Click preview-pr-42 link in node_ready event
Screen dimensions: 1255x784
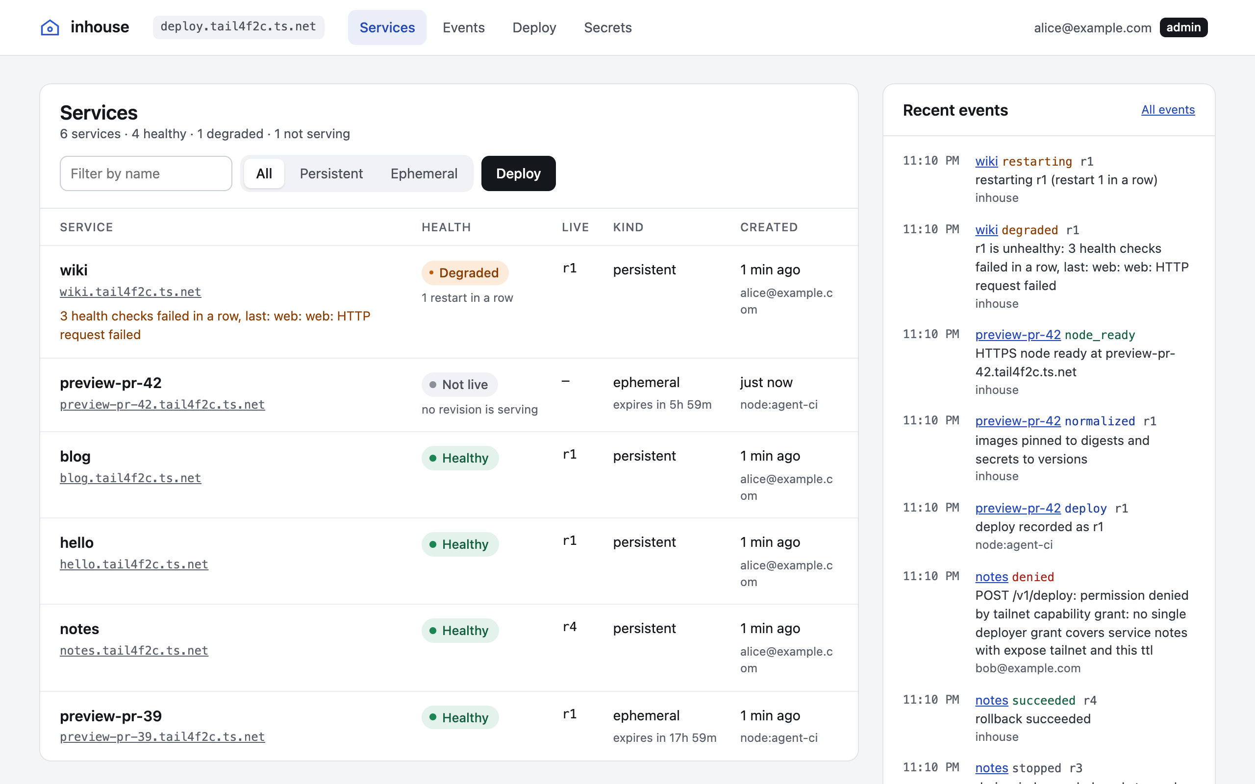[1018, 335]
